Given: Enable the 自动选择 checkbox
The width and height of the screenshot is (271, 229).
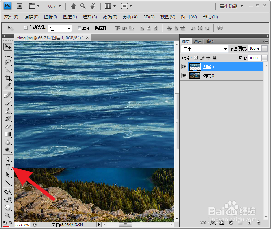Looking at the screenshot, I should (x=26, y=28).
